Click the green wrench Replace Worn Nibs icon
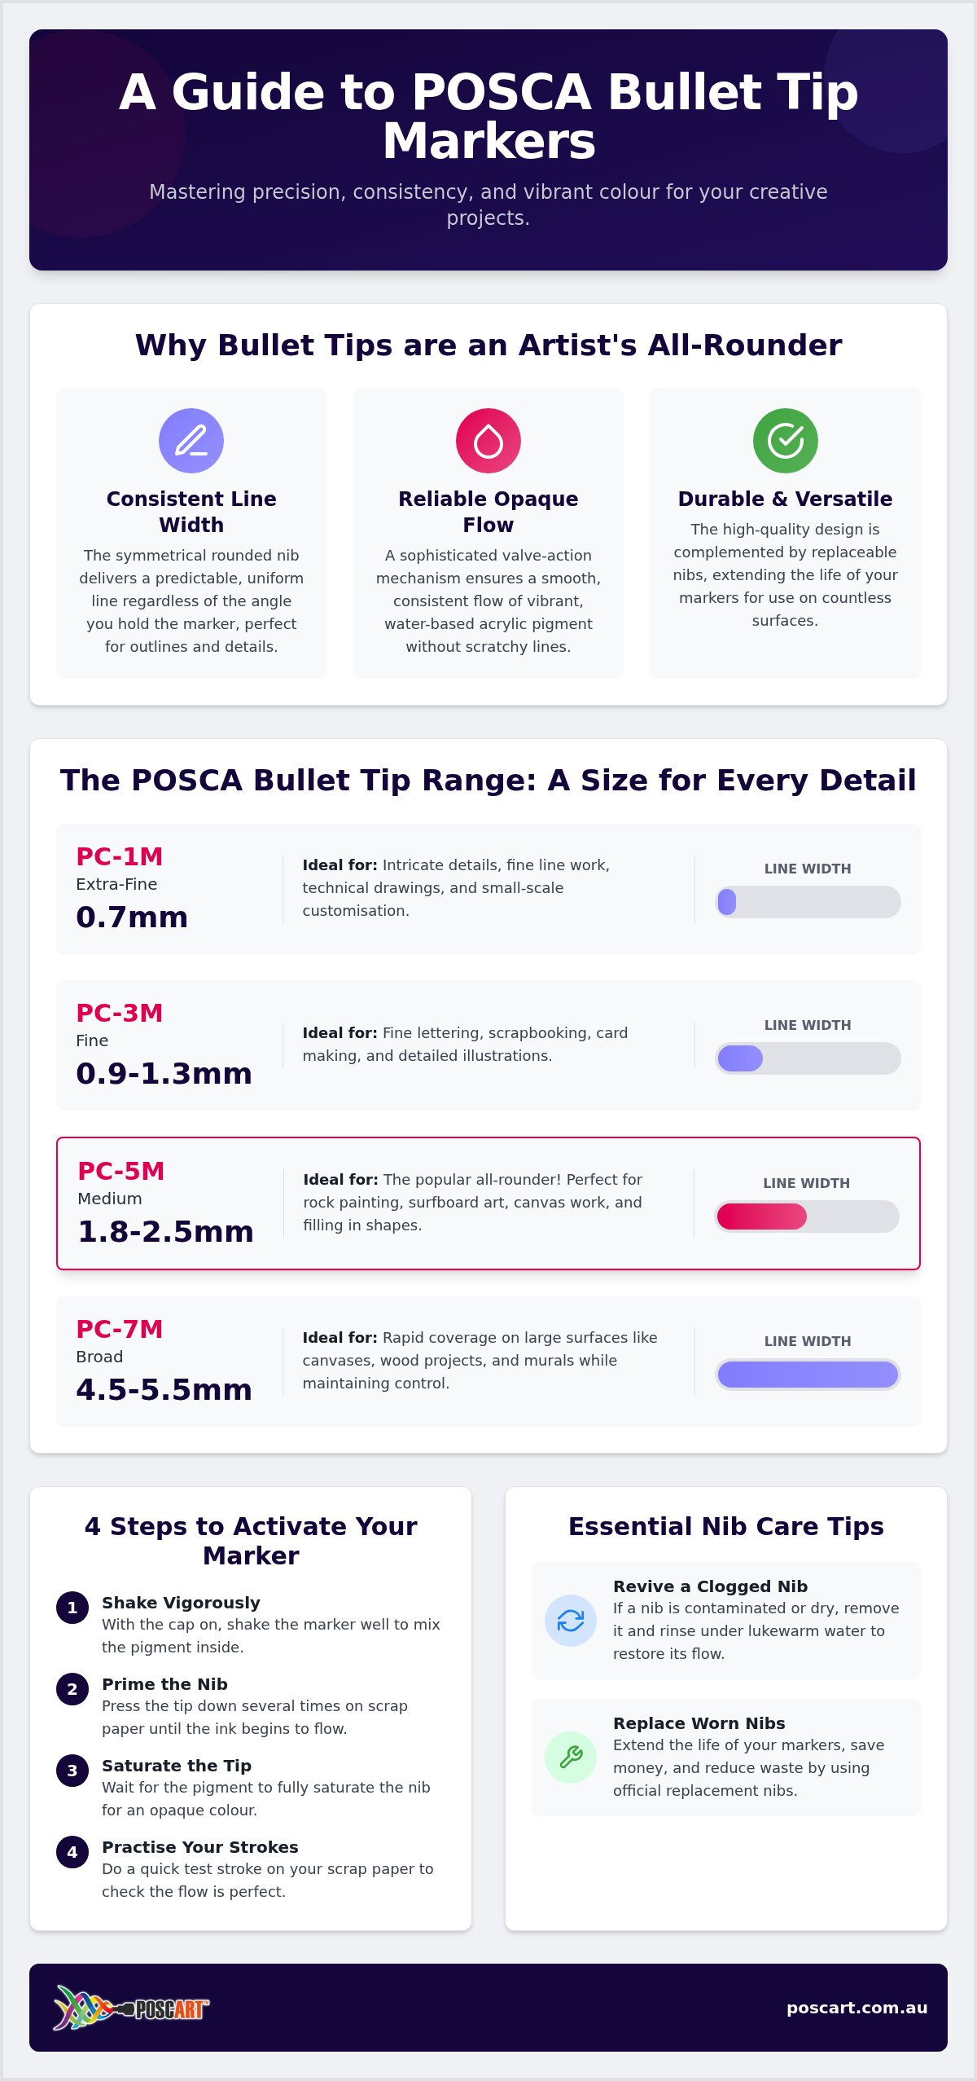The width and height of the screenshot is (977, 2081). click(571, 1758)
